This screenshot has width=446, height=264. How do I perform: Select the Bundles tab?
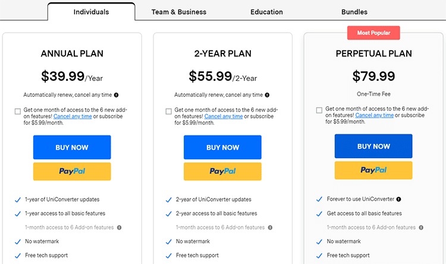354,12
